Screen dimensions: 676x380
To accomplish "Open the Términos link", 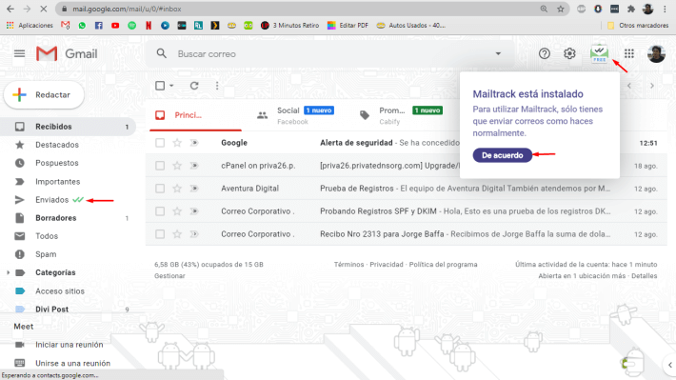I will [348, 265].
